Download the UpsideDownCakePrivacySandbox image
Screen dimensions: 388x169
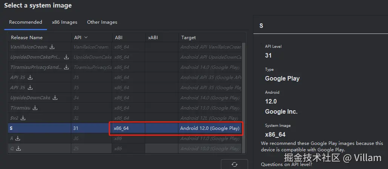click(x=66, y=57)
